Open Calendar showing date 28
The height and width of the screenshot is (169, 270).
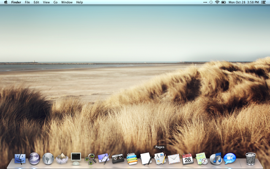coord(187,158)
